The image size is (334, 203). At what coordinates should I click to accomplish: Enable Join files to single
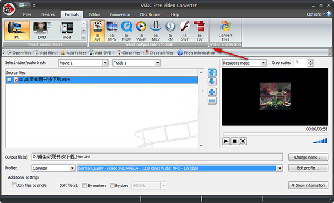[x=14, y=185]
